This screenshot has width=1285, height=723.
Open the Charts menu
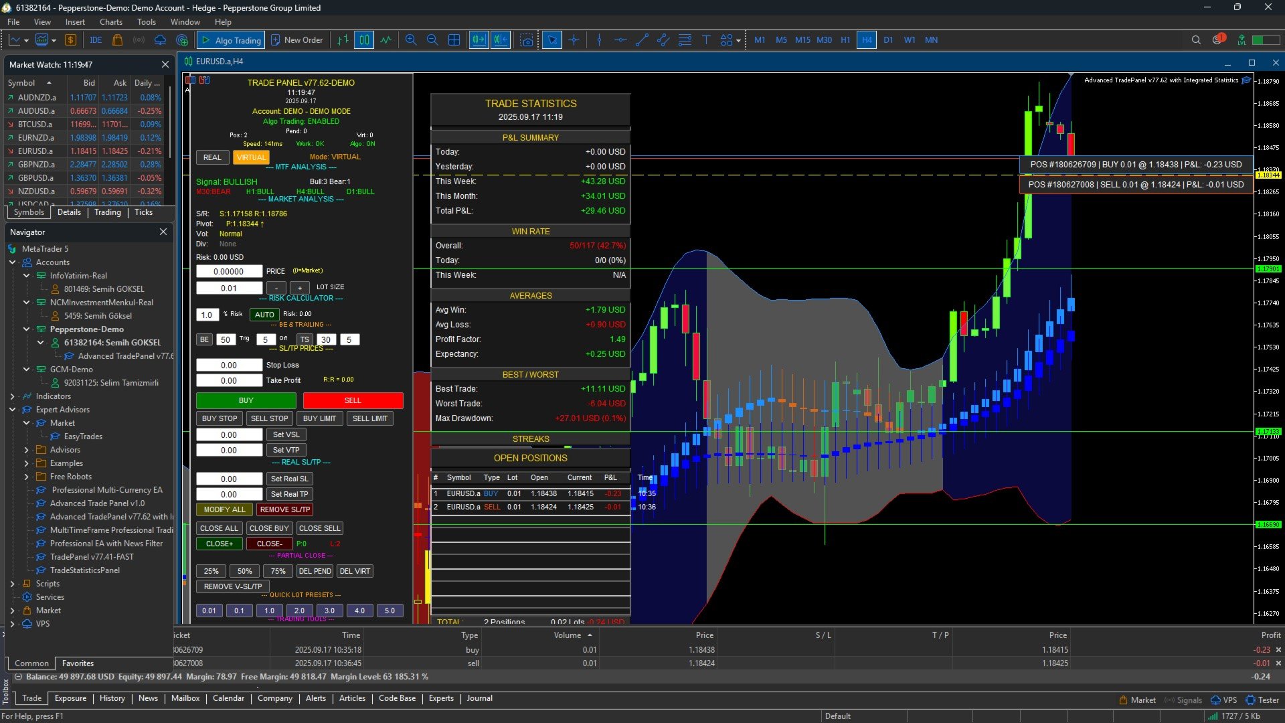coord(111,22)
